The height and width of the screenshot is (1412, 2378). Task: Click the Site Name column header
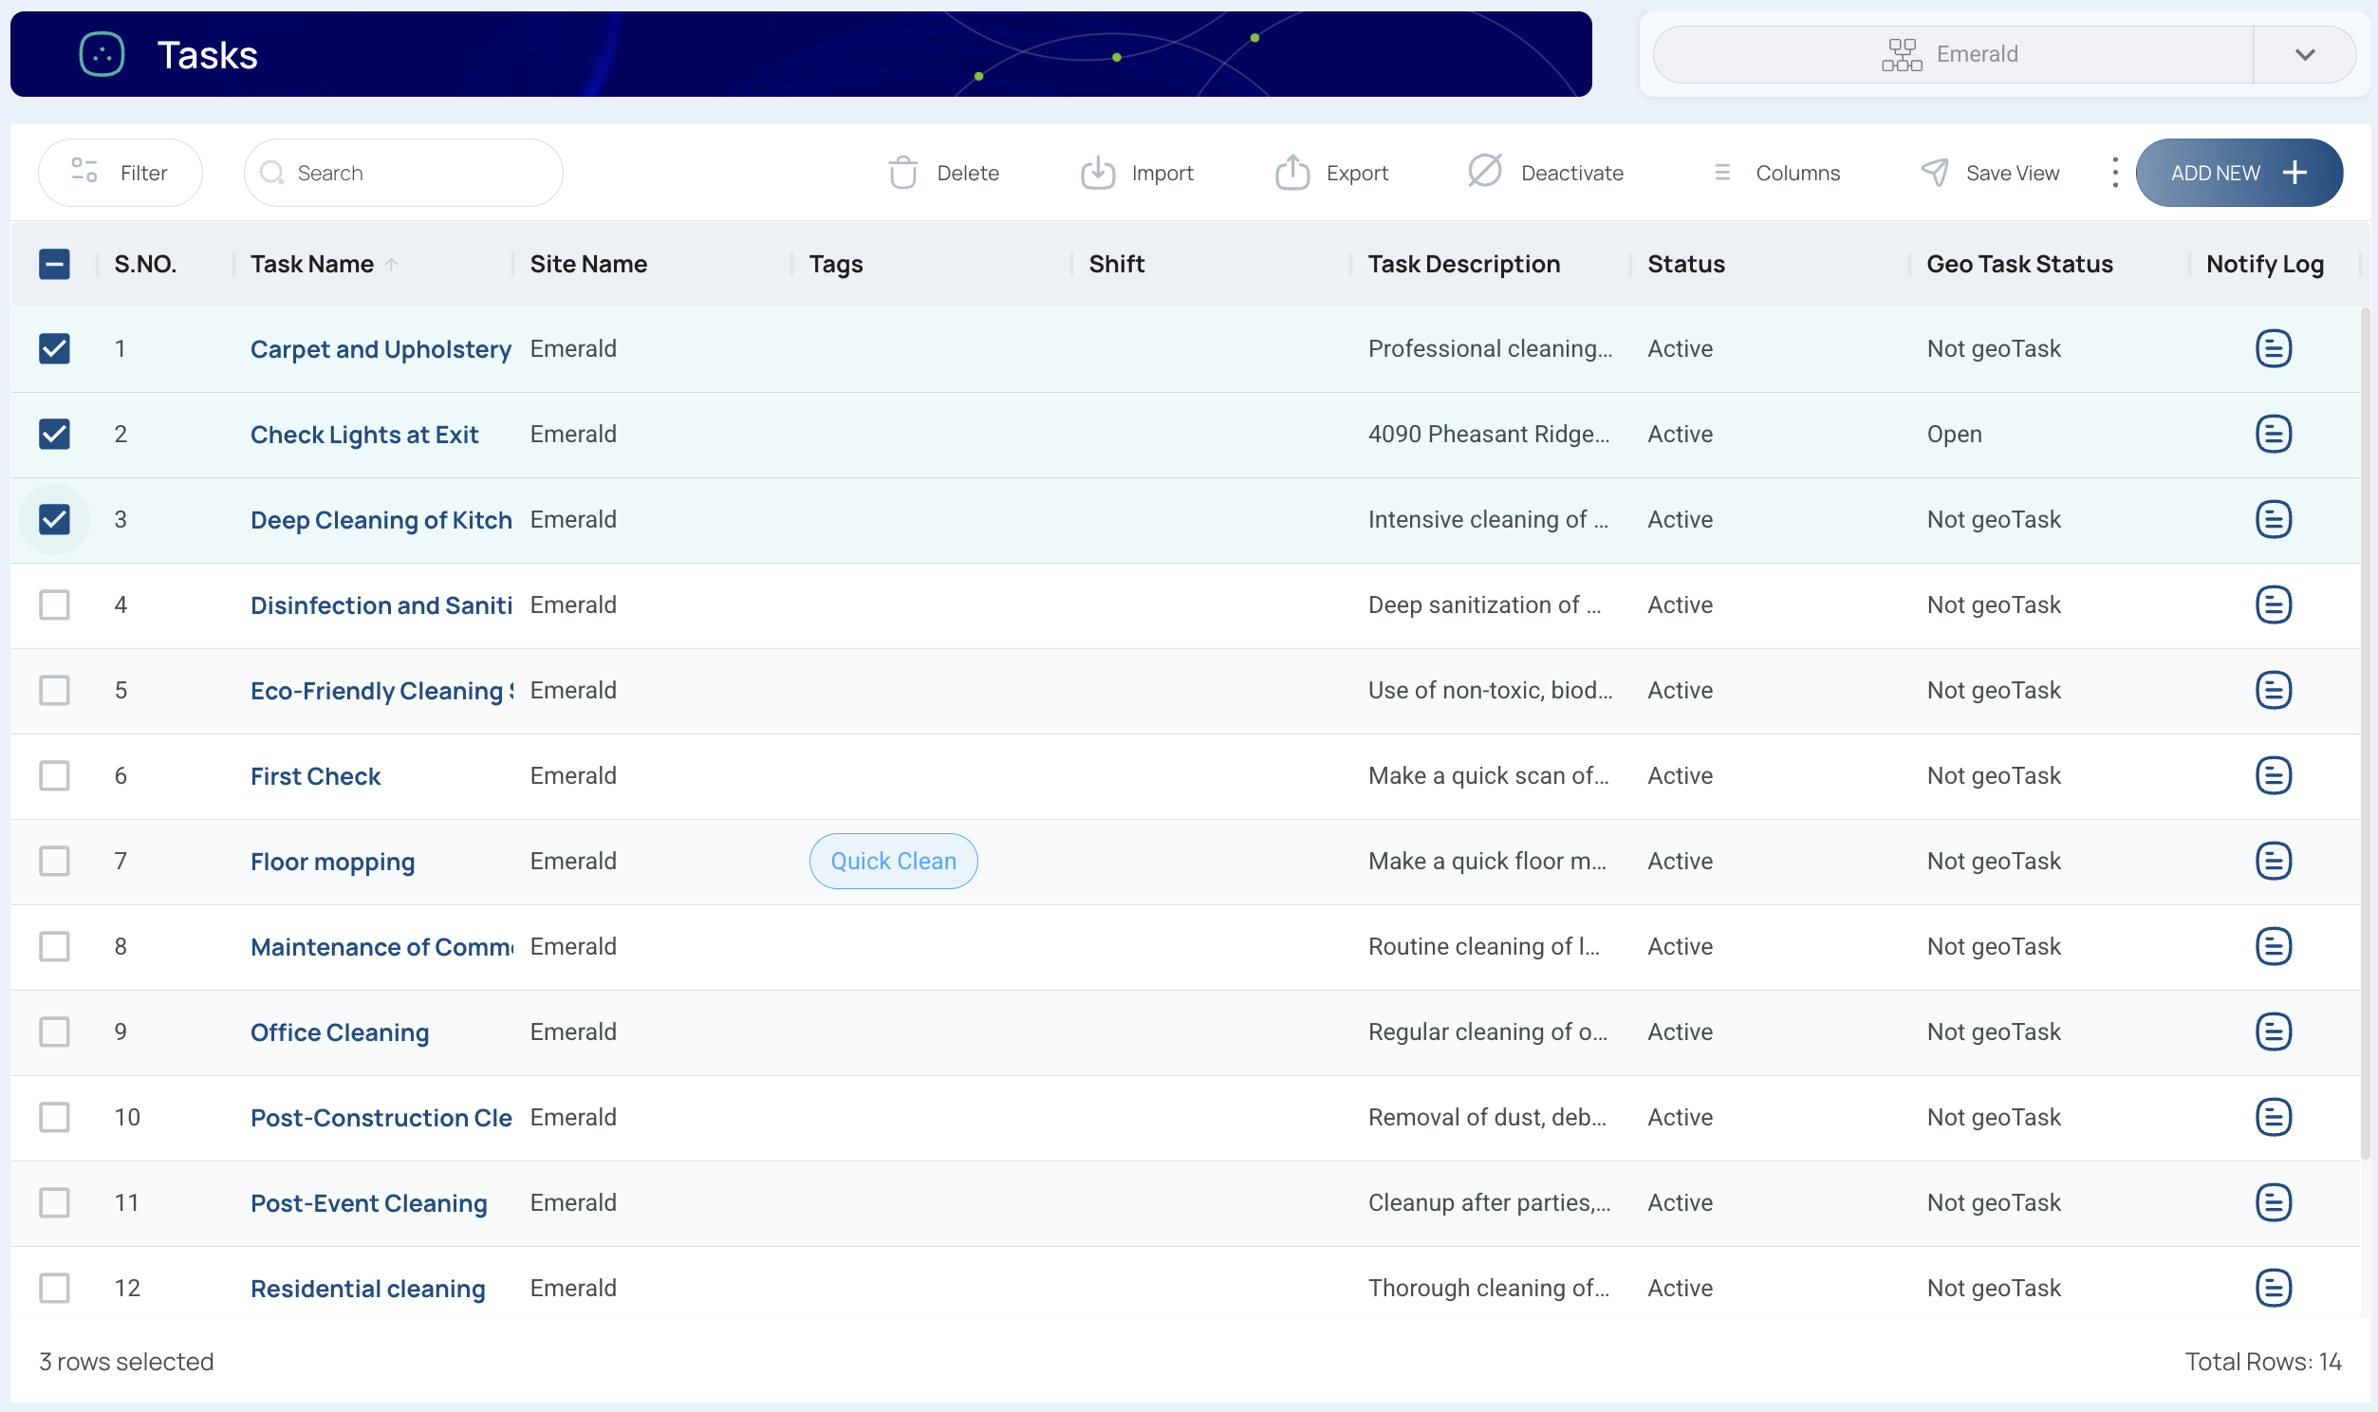[587, 264]
